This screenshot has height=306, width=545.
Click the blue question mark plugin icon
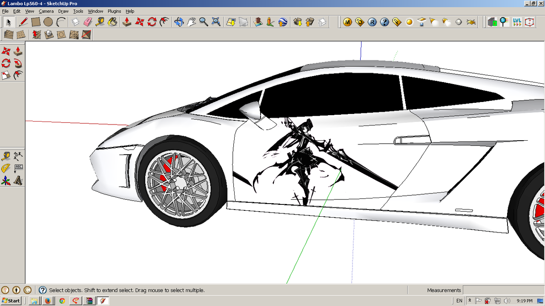384,22
